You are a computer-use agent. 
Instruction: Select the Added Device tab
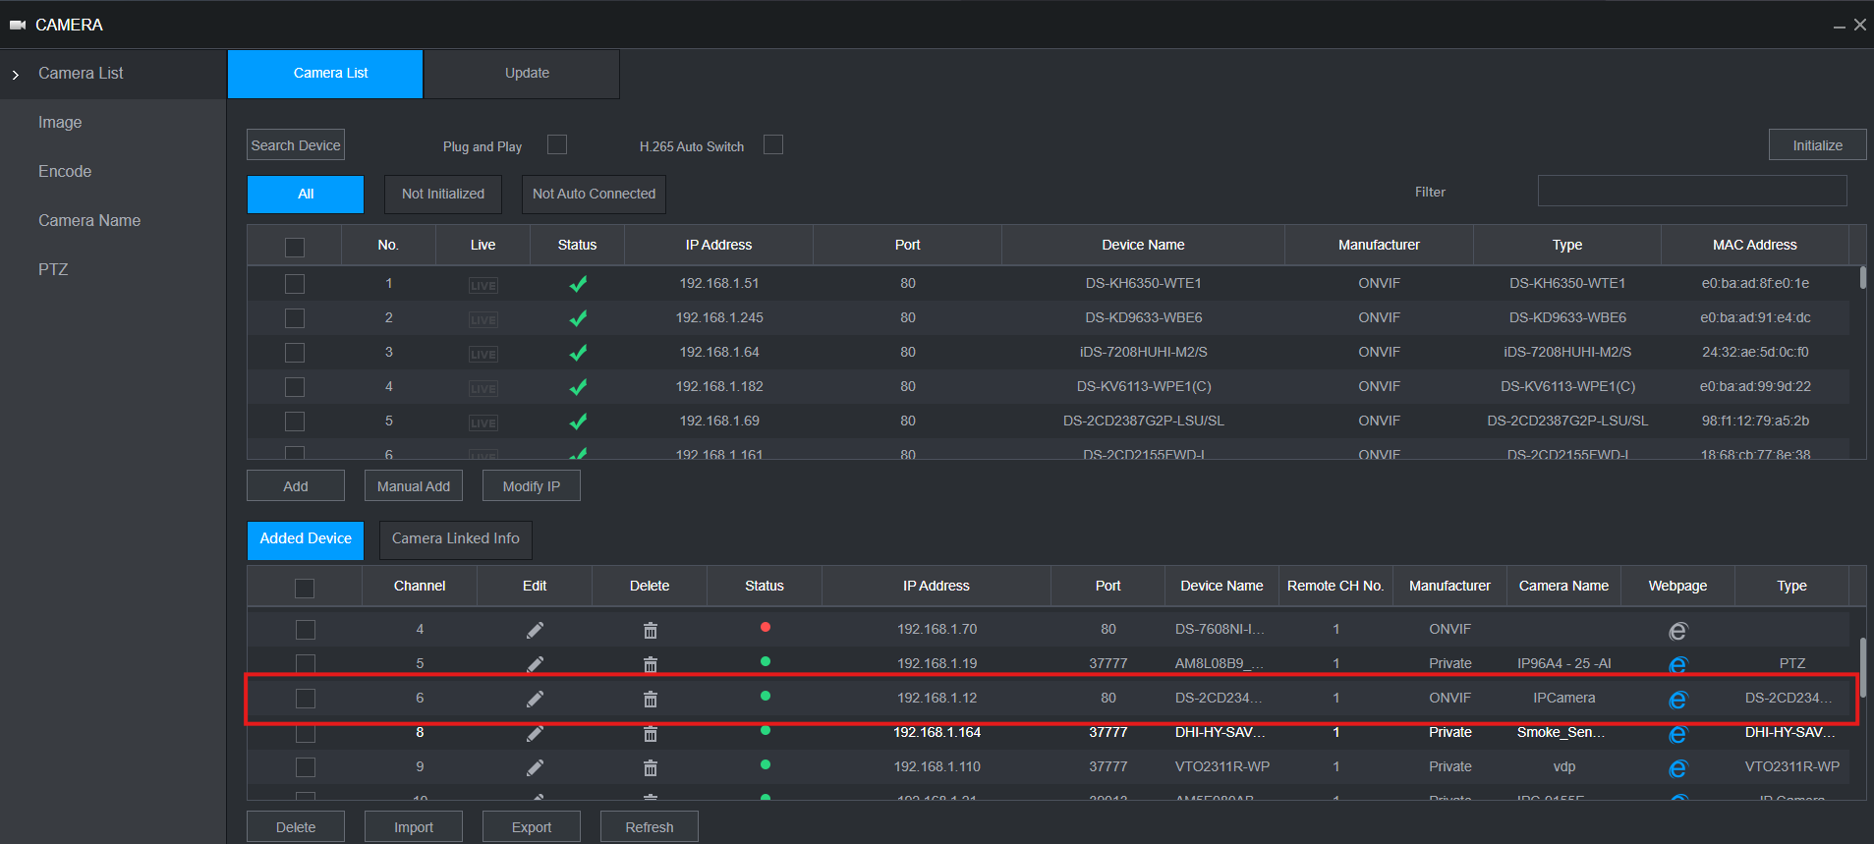(306, 539)
